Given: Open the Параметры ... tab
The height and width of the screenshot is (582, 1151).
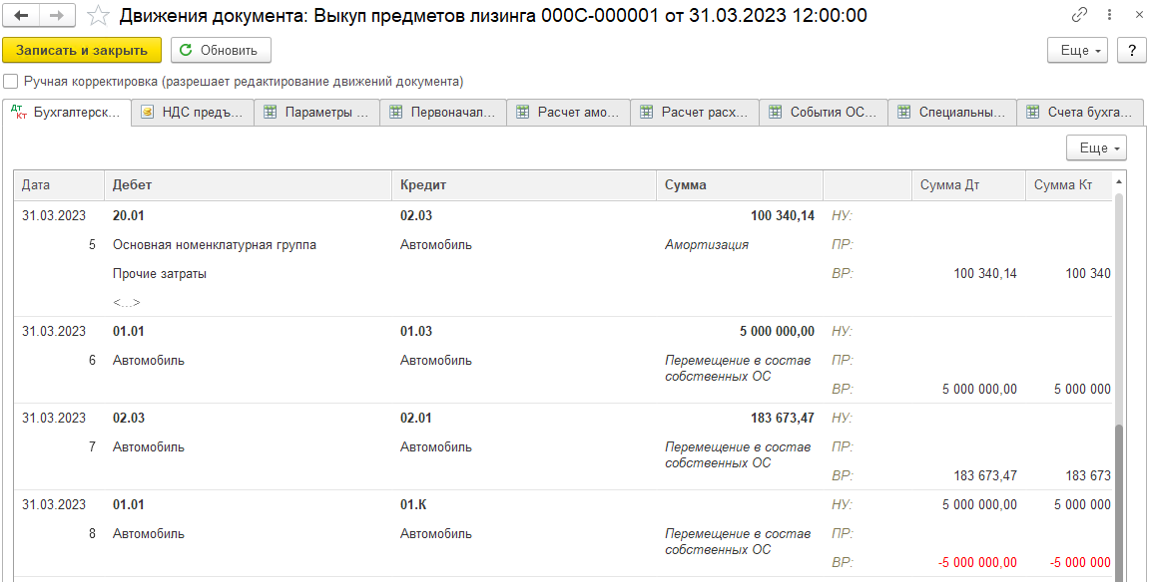Looking at the screenshot, I should tap(317, 113).
